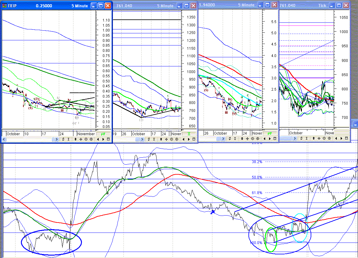
Task: Click vertical scale arrows in 1.94000 window
Action: [x=242, y=139]
